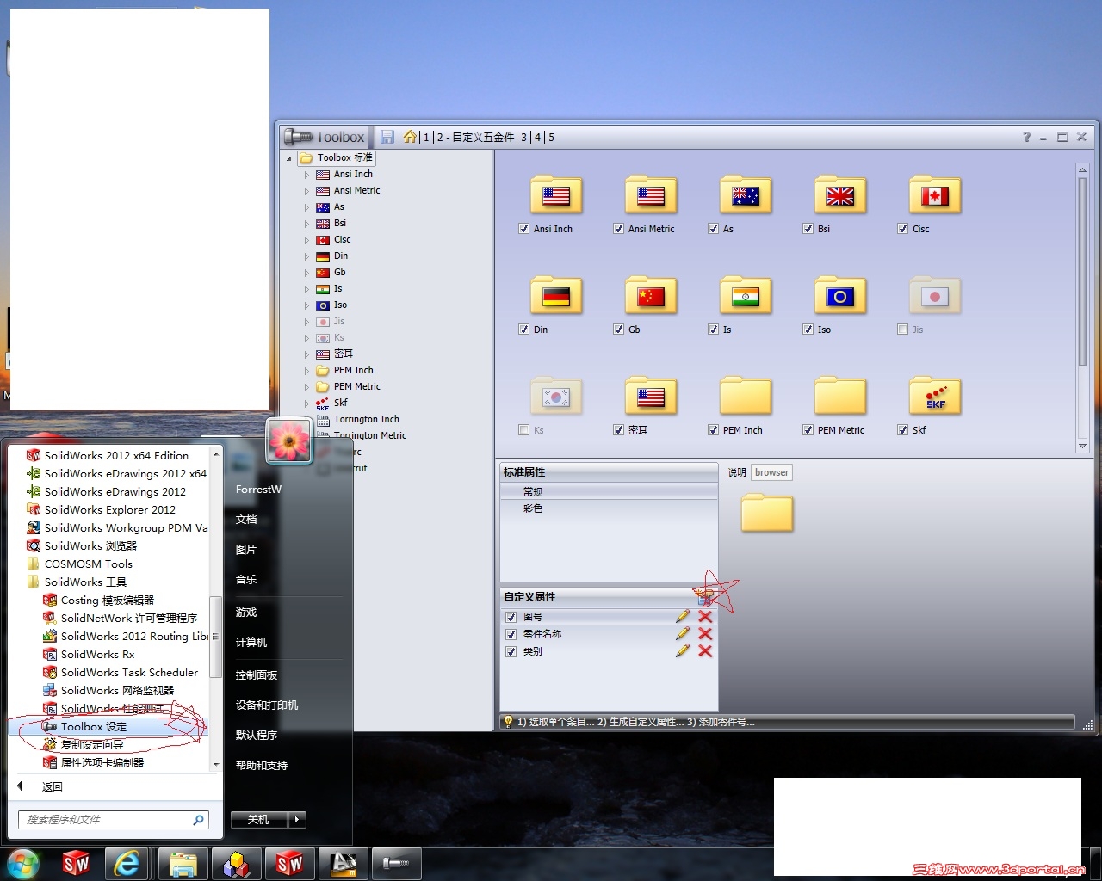1102x881 pixels.
Task: Open the Toolbox help question mark
Action: (1026, 137)
